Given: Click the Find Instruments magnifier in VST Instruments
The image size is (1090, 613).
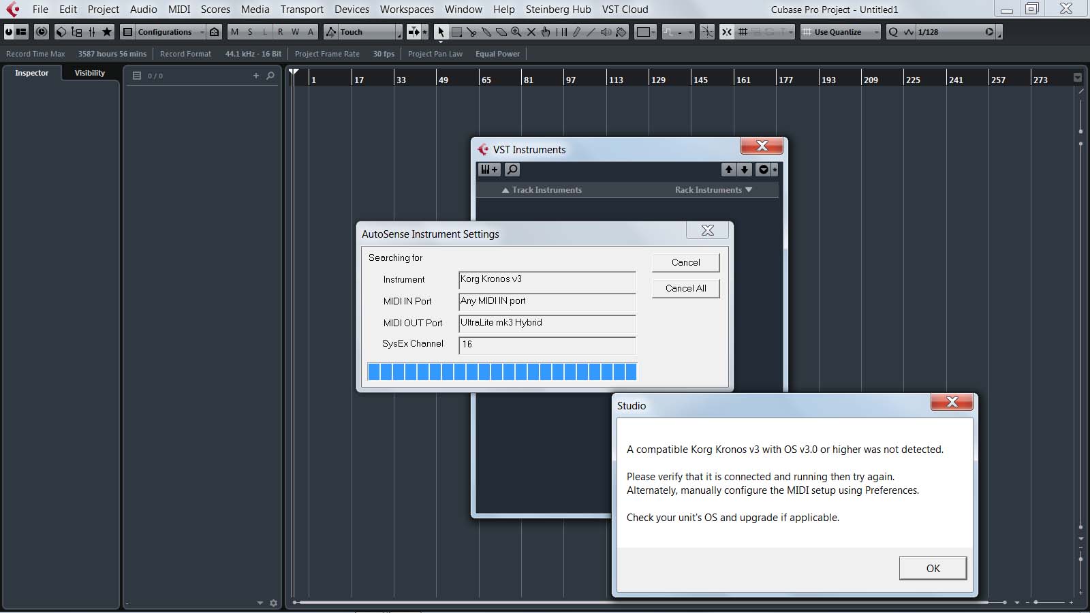Looking at the screenshot, I should 512,170.
